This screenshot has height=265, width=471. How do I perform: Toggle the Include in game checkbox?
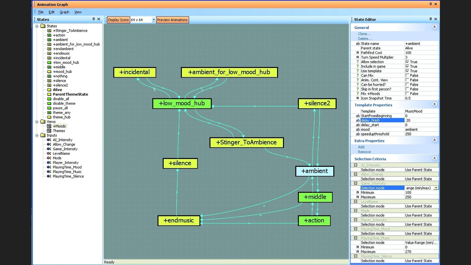click(407, 66)
